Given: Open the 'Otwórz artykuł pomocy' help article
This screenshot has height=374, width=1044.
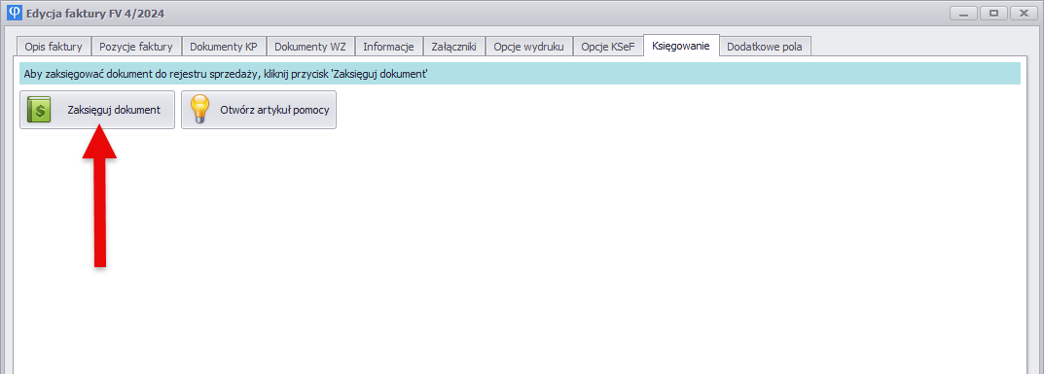Looking at the screenshot, I should 259,111.
